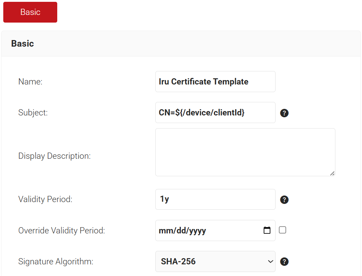Enable the Override Validity Period checkbox

coord(283,230)
